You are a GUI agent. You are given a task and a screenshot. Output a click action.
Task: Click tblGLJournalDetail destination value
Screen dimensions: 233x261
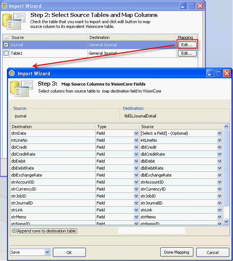click(x=140, y=116)
